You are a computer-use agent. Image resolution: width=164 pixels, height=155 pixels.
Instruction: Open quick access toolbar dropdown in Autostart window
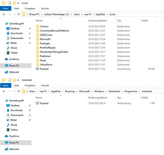pos(18,80)
